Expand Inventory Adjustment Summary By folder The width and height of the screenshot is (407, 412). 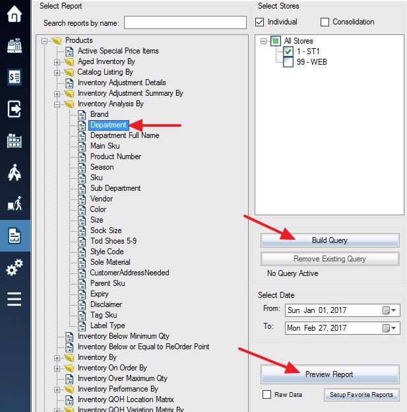(x=57, y=94)
